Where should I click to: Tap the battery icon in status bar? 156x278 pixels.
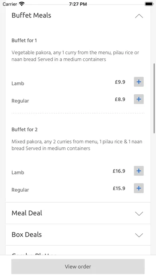point(149,4)
